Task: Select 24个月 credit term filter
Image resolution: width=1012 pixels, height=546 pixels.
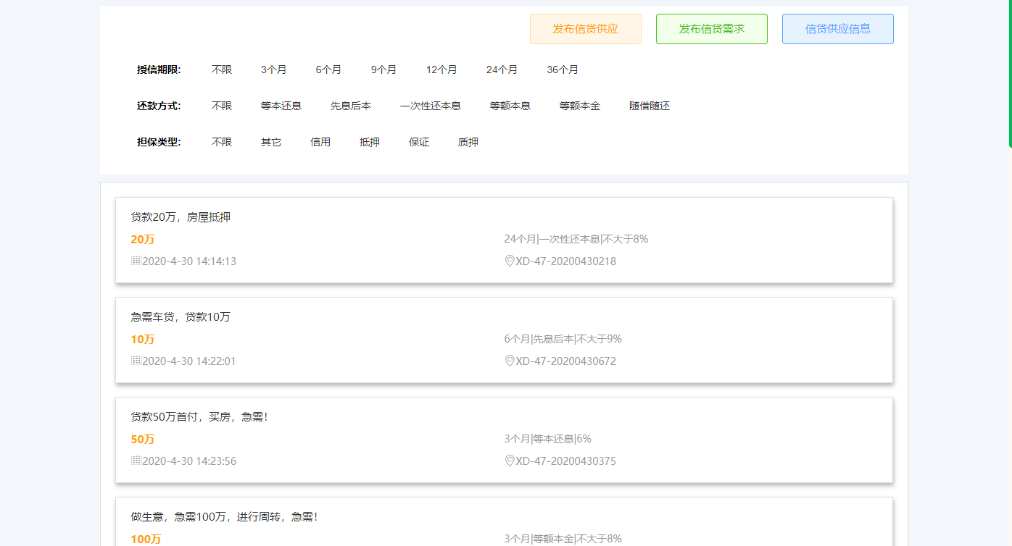Action: click(502, 70)
